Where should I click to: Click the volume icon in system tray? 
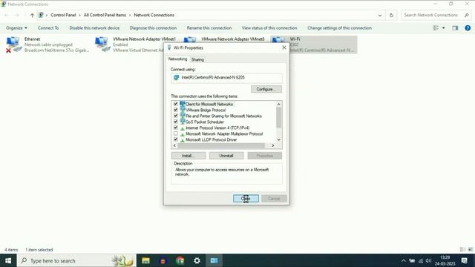click(428, 260)
